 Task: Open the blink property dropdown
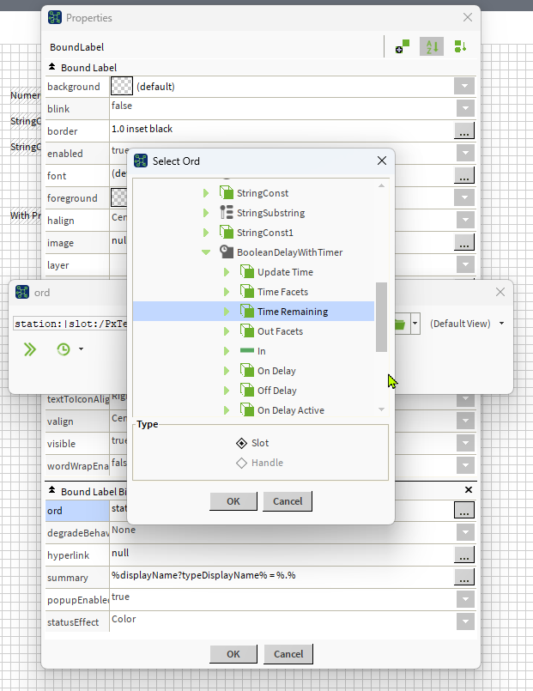tap(464, 109)
